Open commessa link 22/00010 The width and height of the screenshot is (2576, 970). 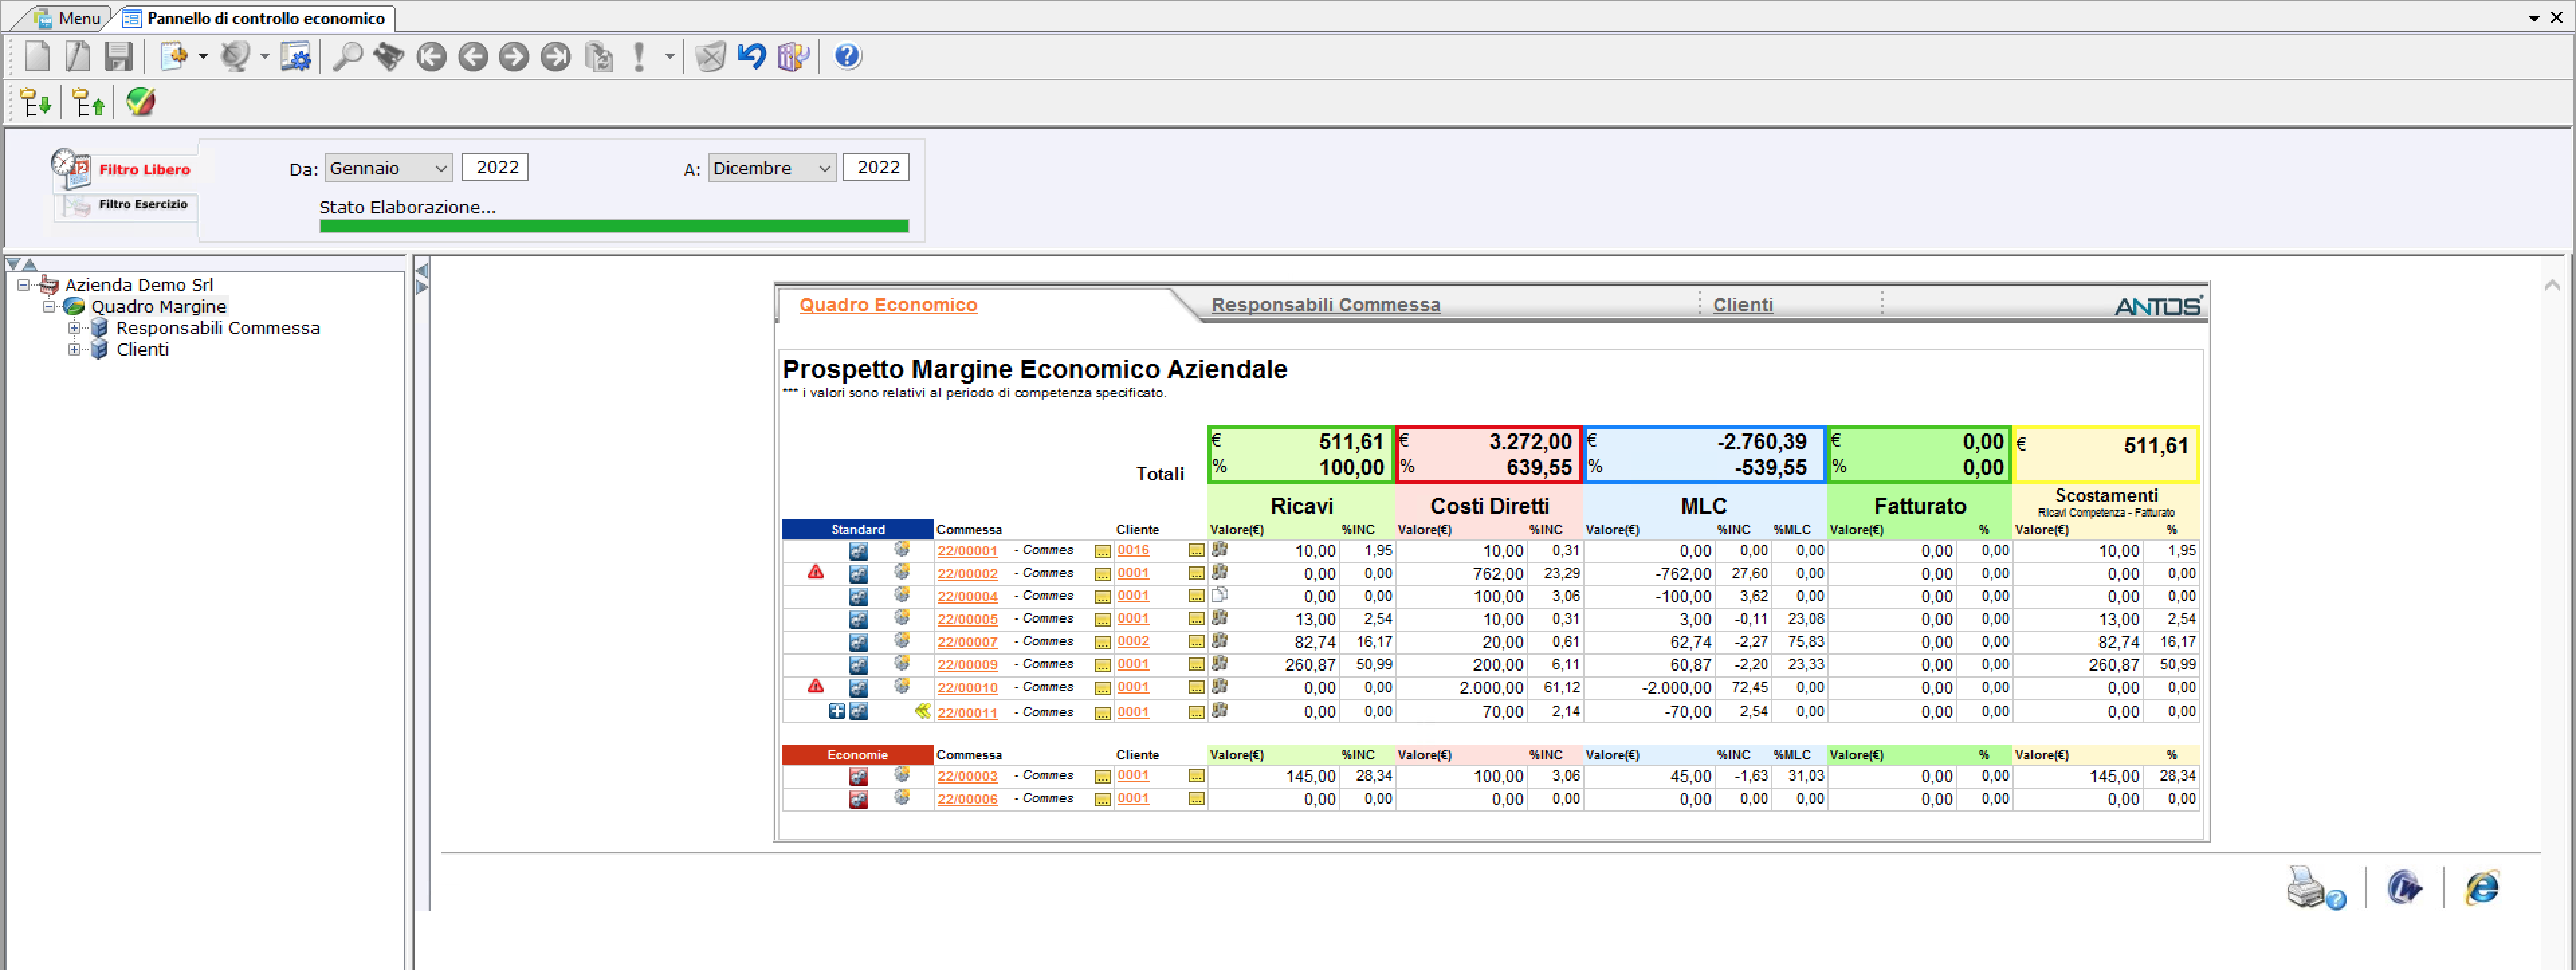point(967,688)
